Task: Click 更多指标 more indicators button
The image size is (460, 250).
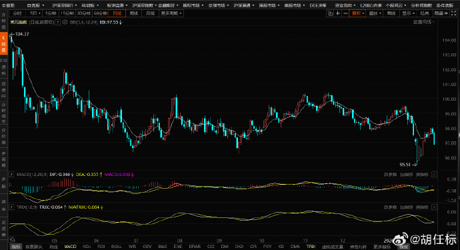Action: pyautogui.click(x=382, y=247)
